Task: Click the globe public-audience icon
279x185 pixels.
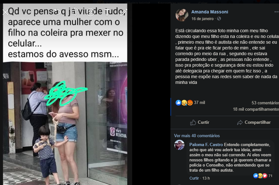Action: (x=219, y=18)
